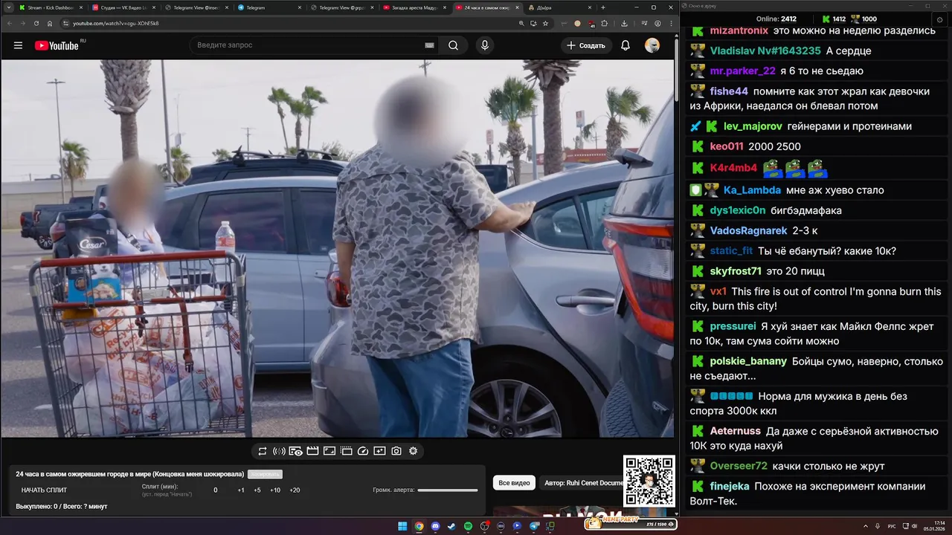952x535 pixels.
Task: Click username mizantronix in chat
Action: coord(739,30)
